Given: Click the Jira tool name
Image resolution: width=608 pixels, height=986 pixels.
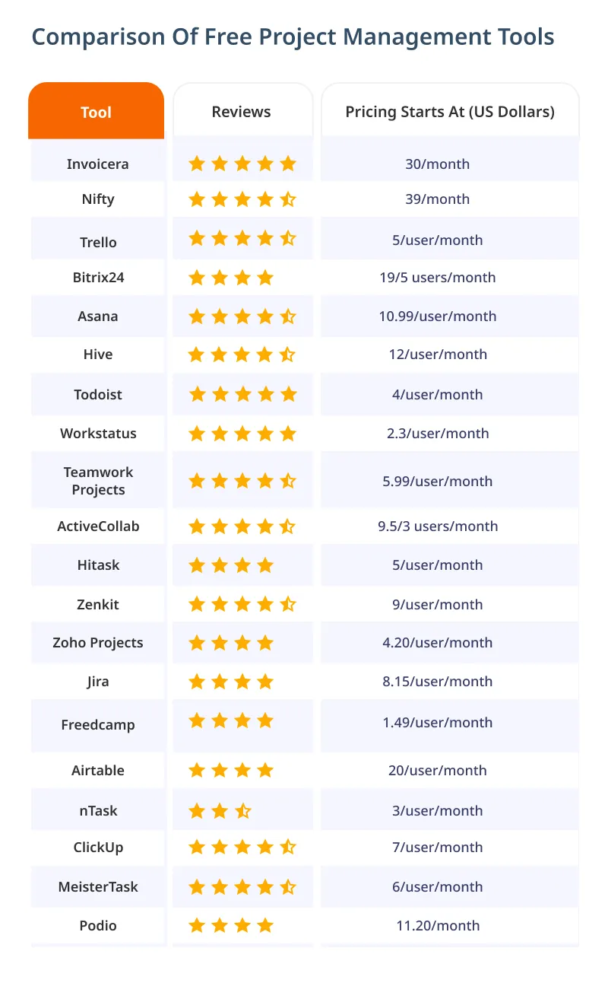Looking at the screenshot, I should click(x=98, y=682).
